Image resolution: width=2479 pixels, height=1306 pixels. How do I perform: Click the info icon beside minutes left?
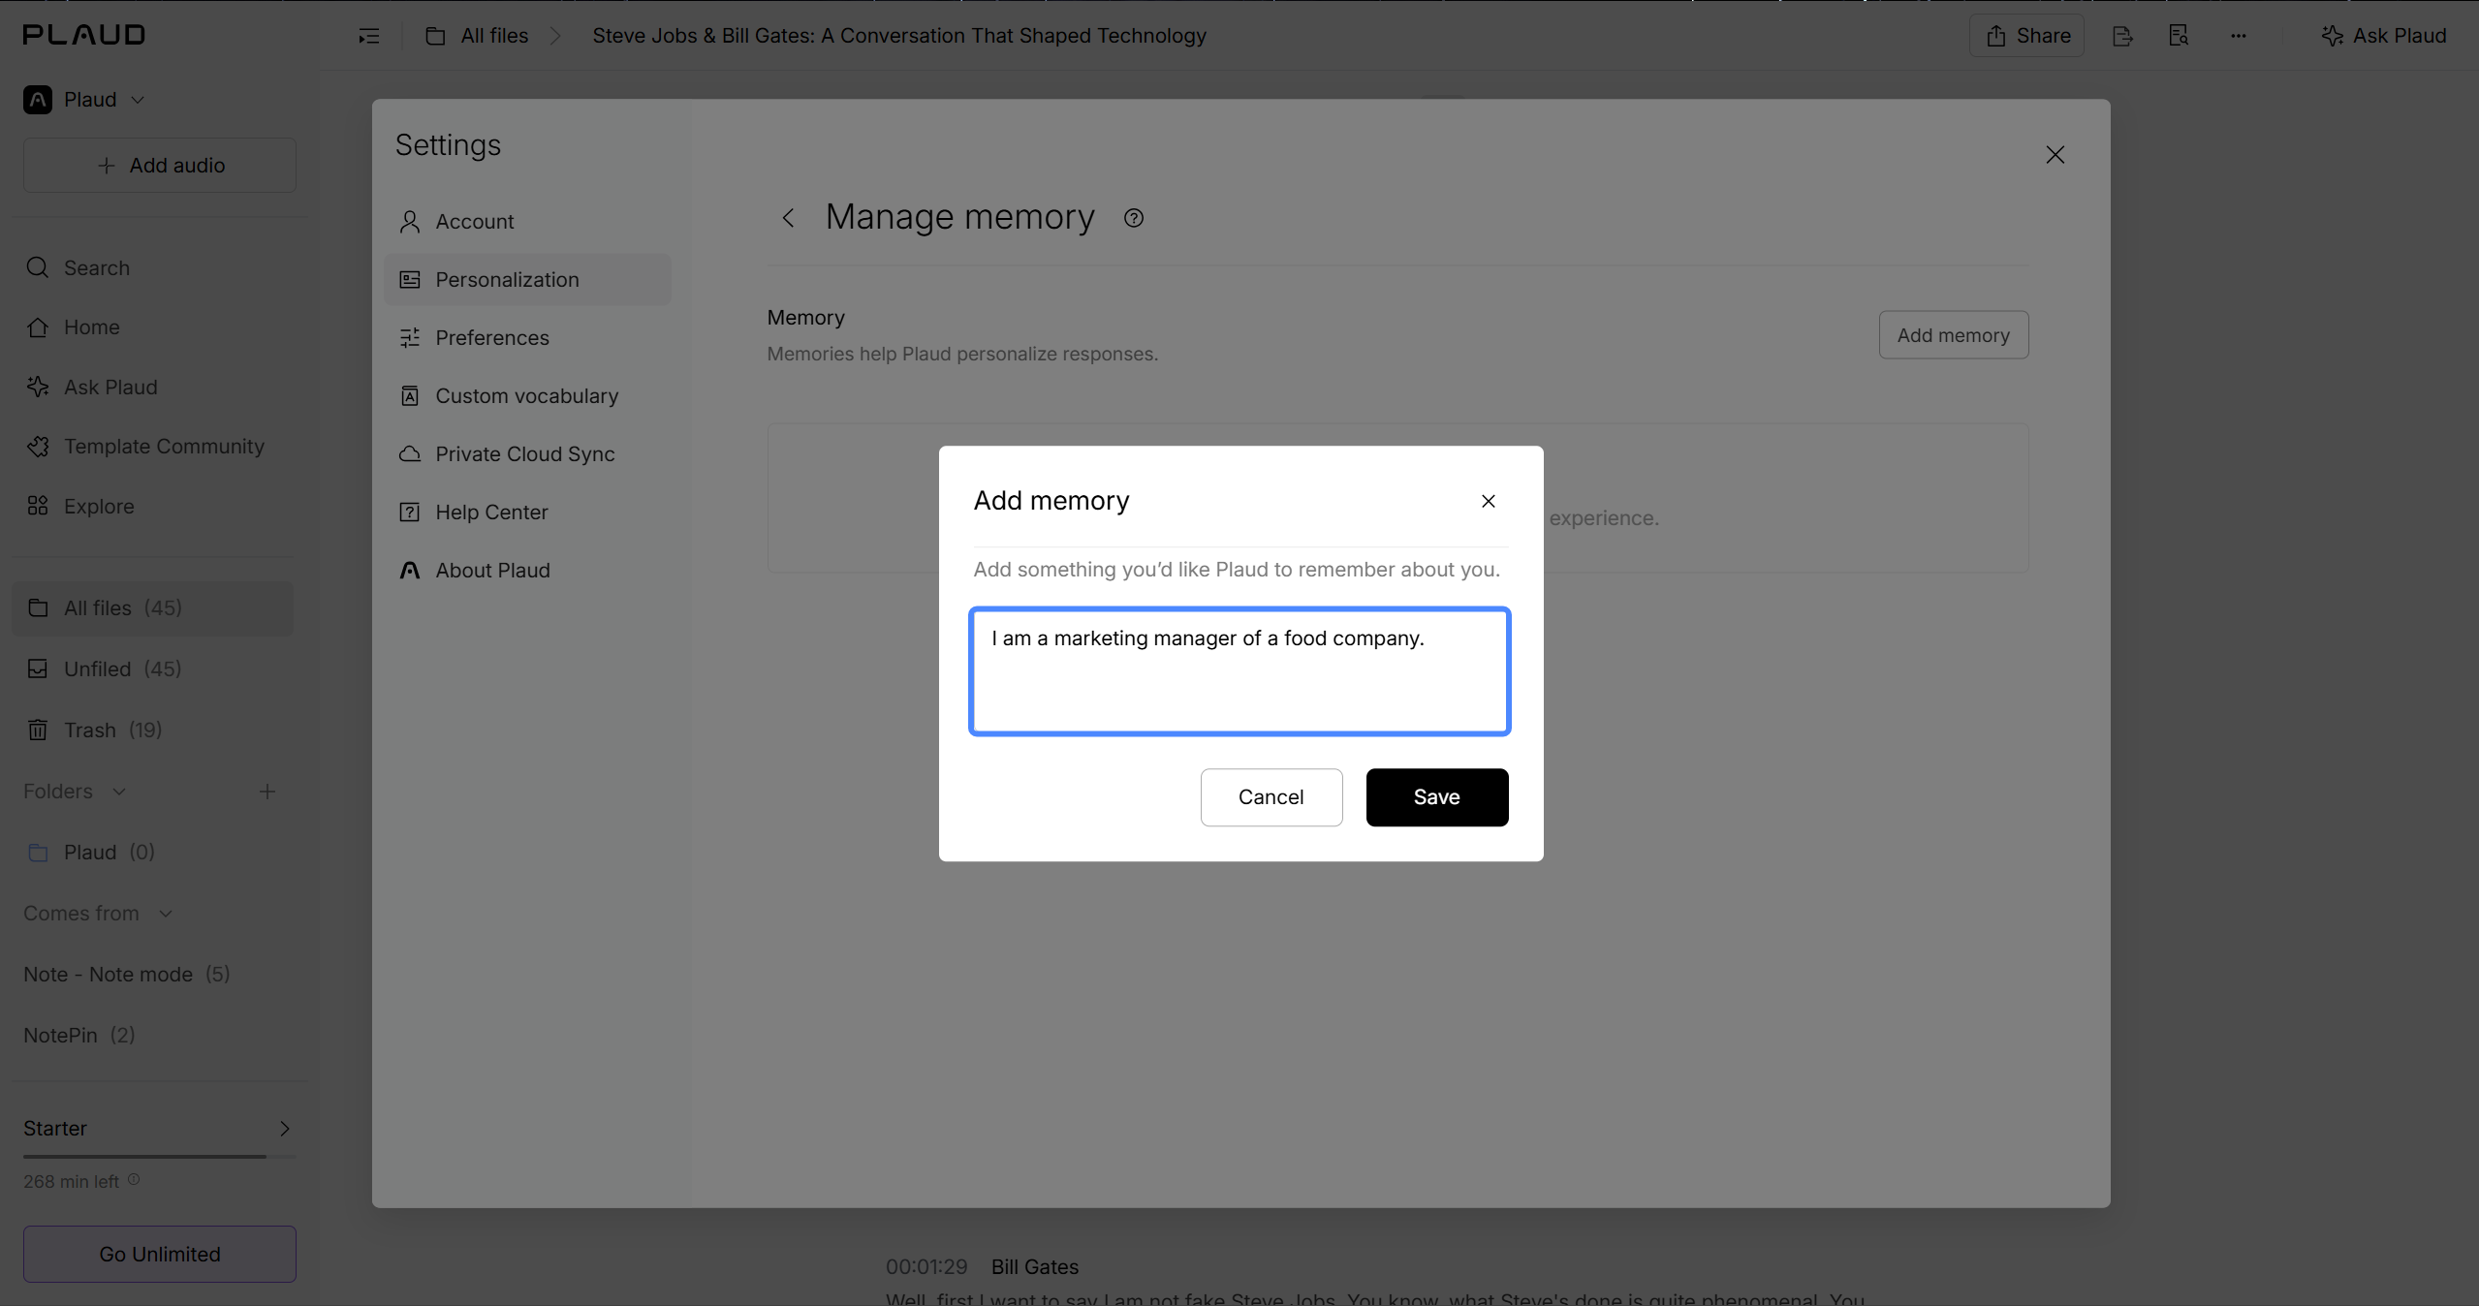point(135,1180)
